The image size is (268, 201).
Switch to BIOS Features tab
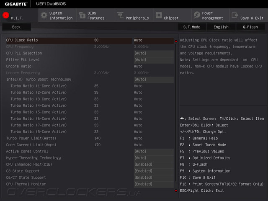click(x=96, y=15)
